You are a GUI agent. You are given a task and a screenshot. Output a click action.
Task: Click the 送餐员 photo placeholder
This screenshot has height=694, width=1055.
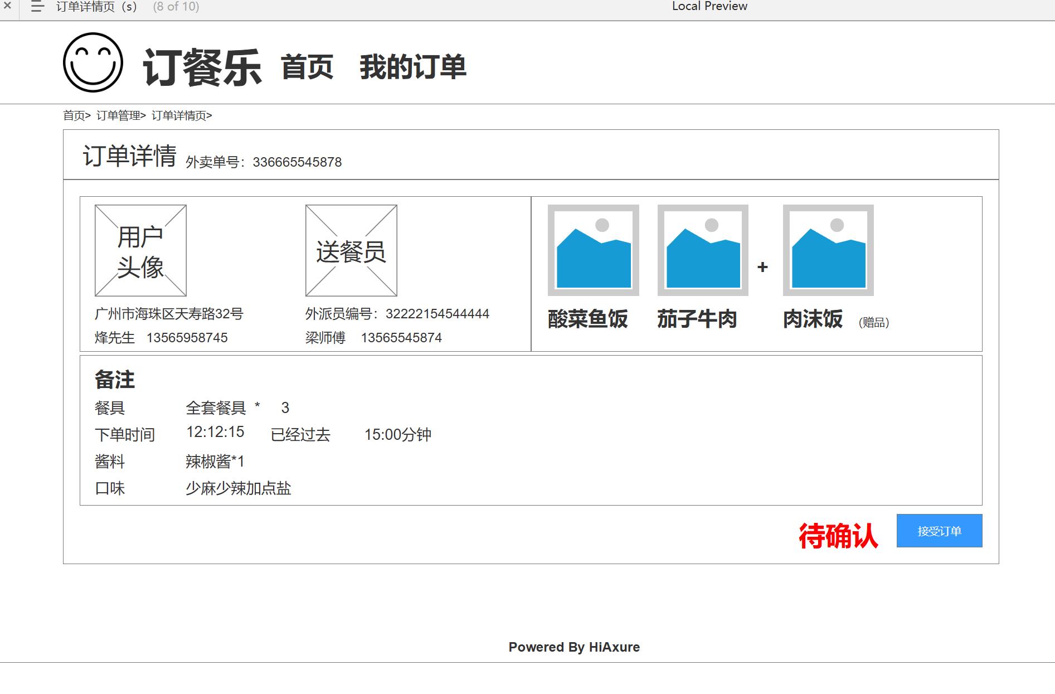tap(351, 250)
